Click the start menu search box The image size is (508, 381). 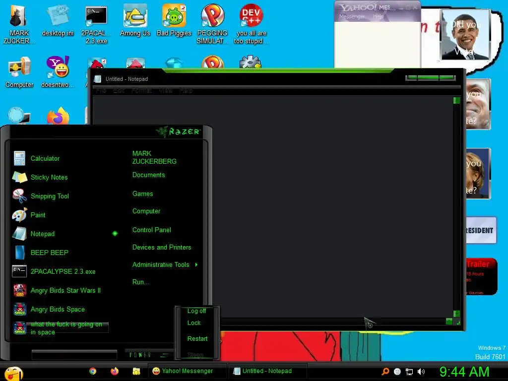click(x=74, y=355)
